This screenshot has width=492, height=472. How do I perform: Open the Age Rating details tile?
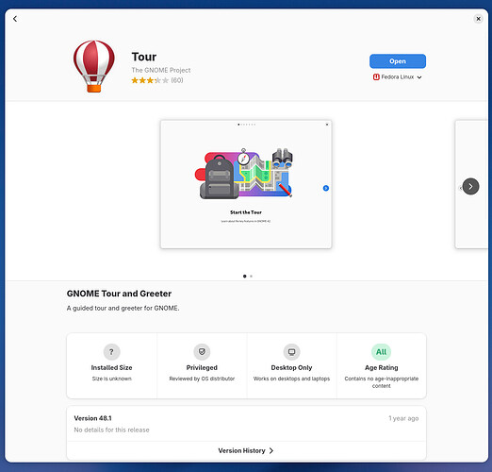point(381,365)
